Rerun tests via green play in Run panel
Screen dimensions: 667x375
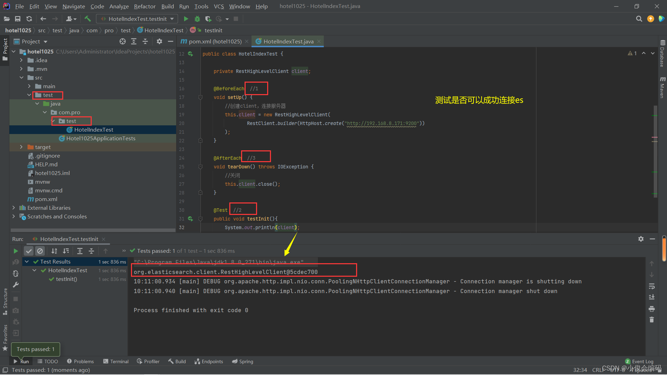pyautogui.click(x=16, y=251)
